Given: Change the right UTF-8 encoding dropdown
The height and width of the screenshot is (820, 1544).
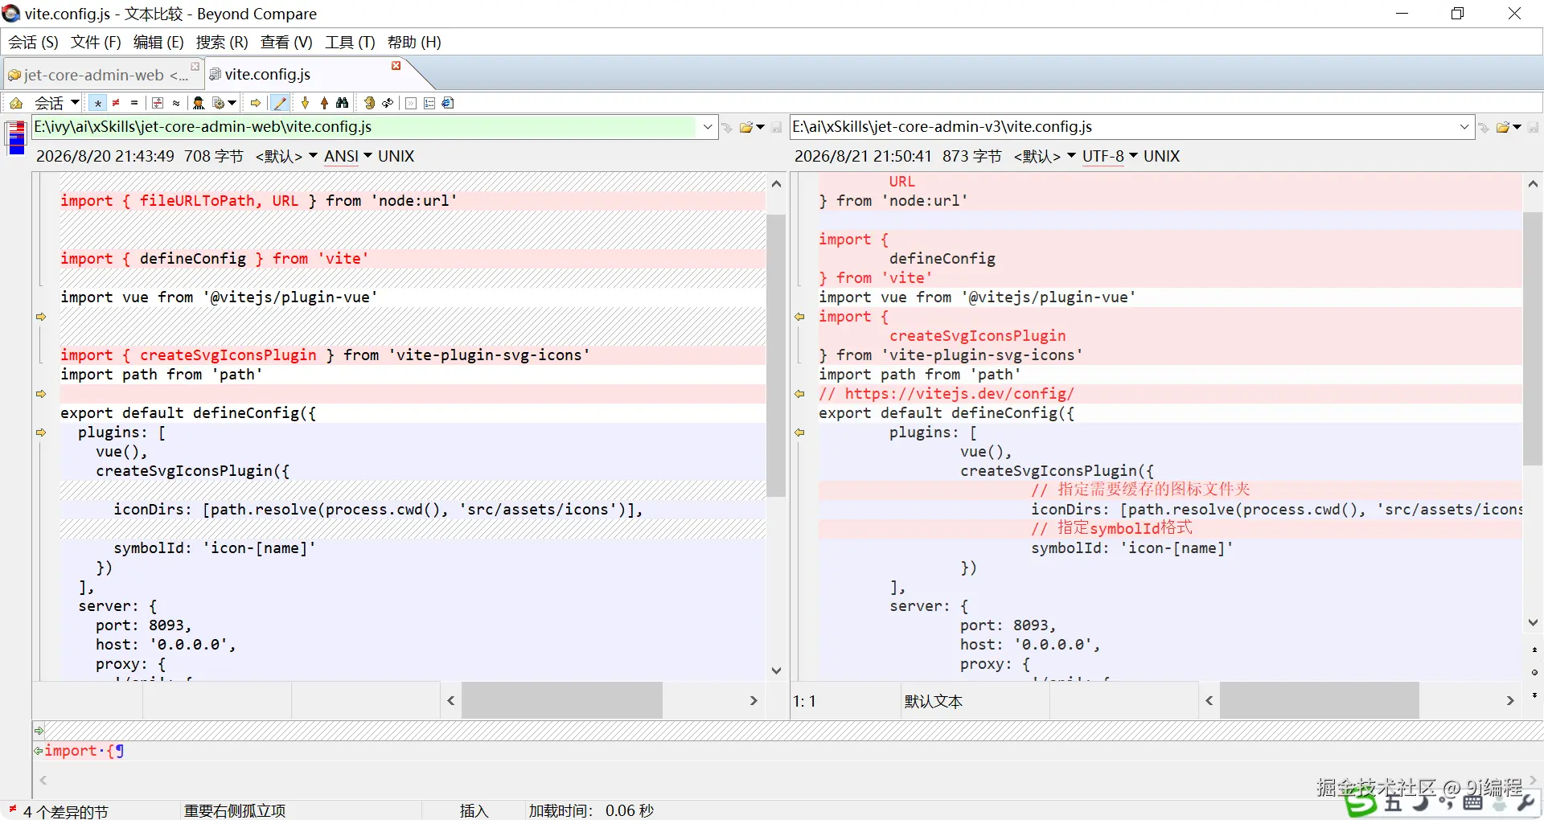Looking at the screenshot, I should [1110, 156].
